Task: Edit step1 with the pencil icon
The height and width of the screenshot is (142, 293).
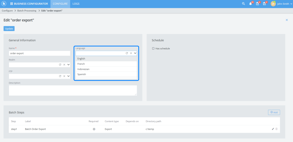Action: [x=273, y=129]
